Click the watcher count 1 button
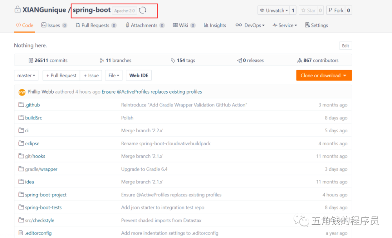 point(293,10)
